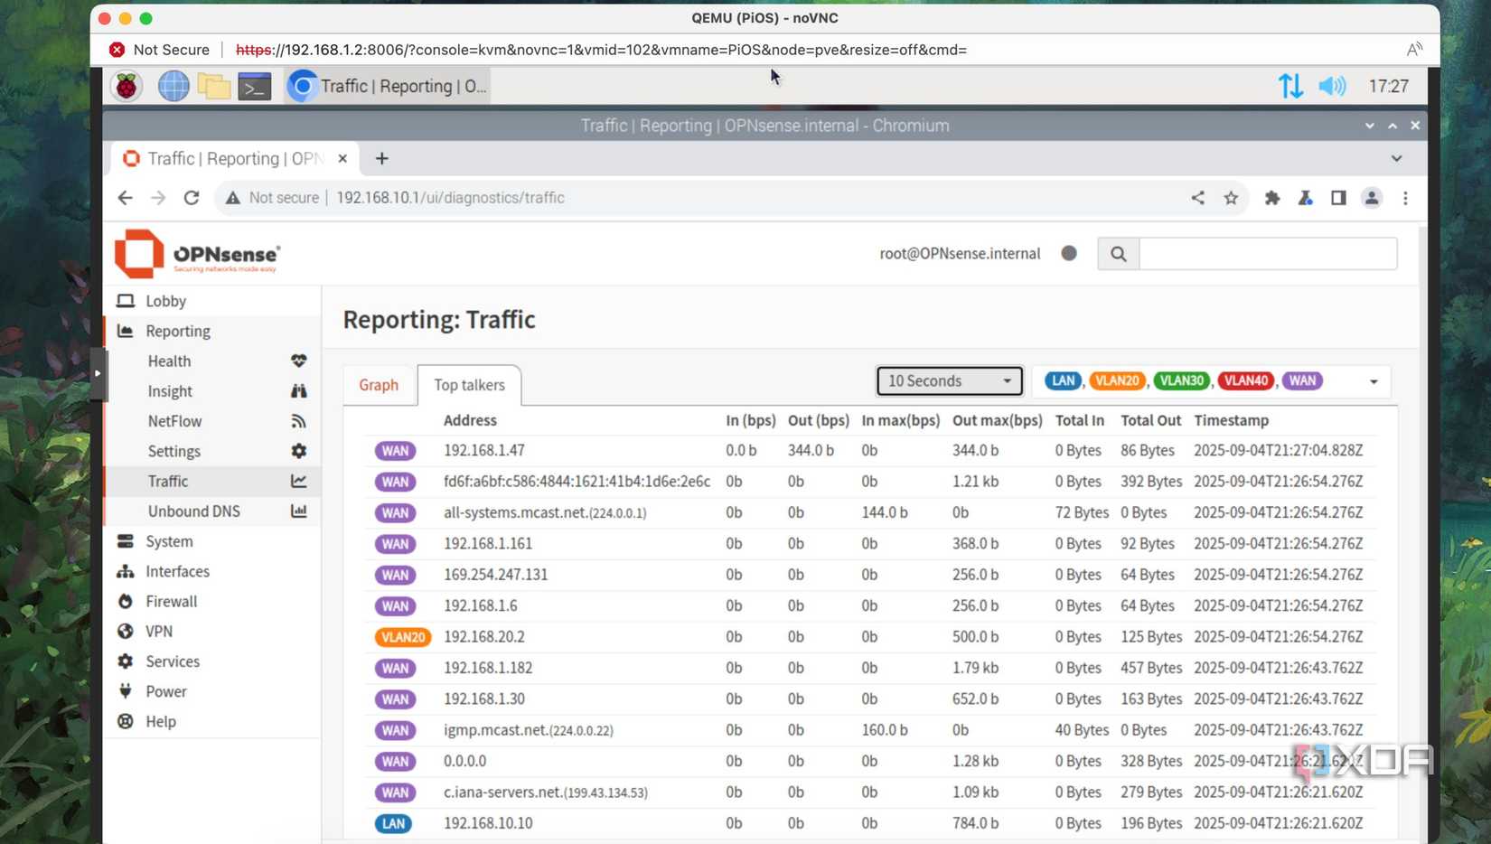Screen dimensions: 1491x844
Task: Click the Chromium address bar URL
Action: point(450,198)
